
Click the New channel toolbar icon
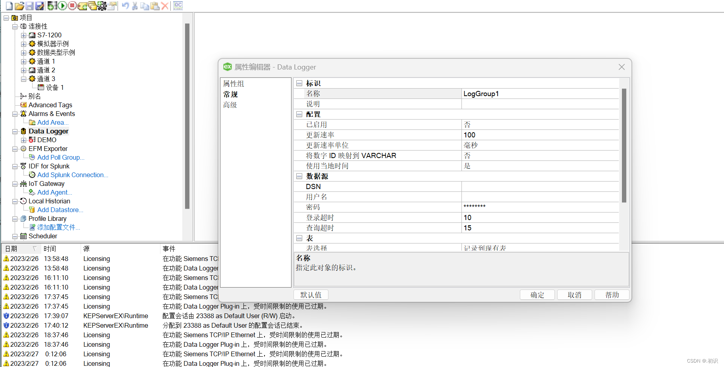pyautogui.click(x=52, y=6)
